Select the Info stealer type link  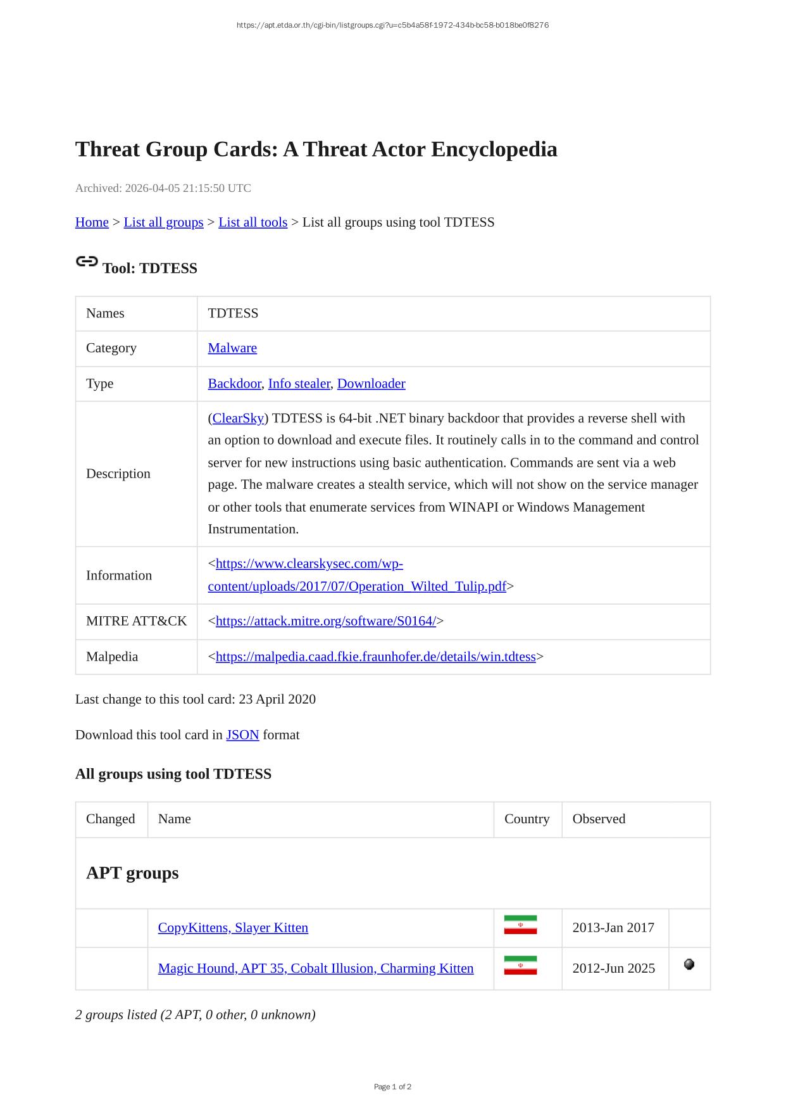299,384
